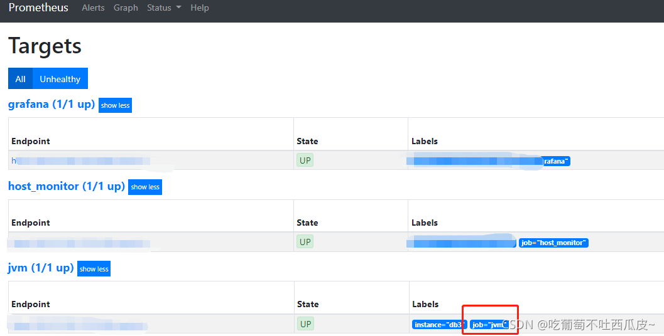Open the blurred host_monitor endpoint link
The width and height of the screenshot is (664, 336).
click(81, 243)
